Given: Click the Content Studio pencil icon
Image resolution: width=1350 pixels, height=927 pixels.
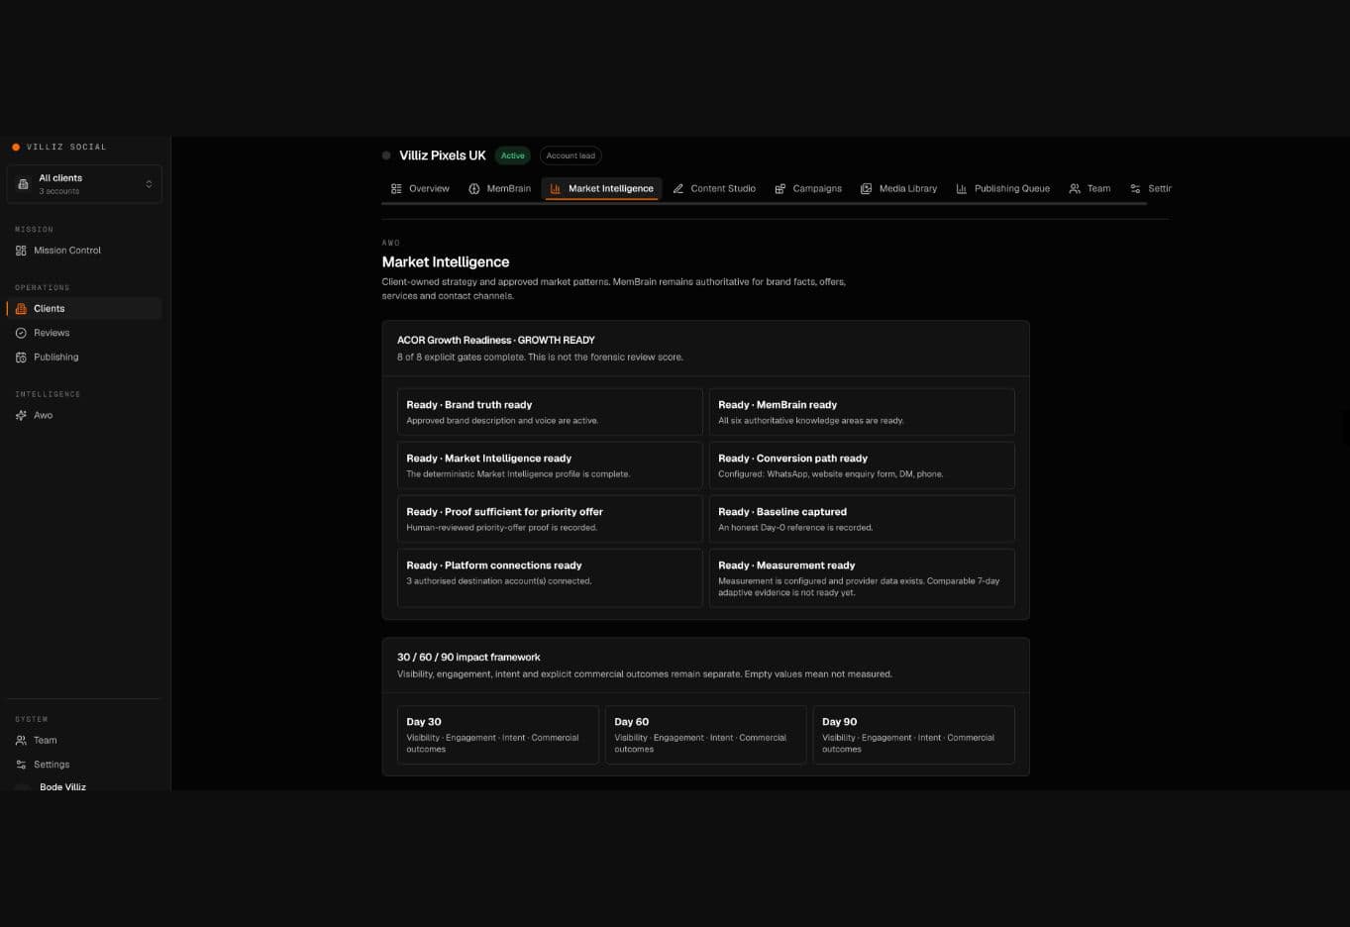Looking at the screenshot, I should pyautogui.click(x=678, y=188).
